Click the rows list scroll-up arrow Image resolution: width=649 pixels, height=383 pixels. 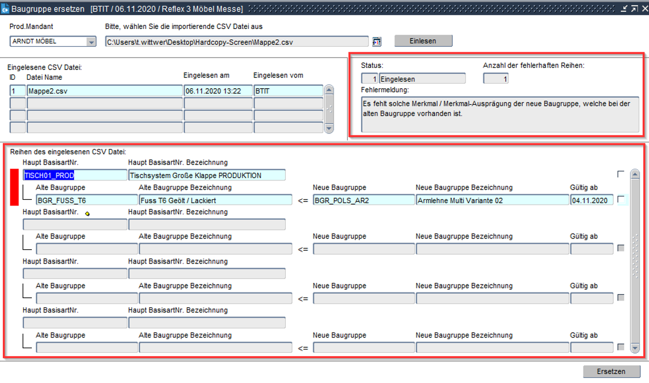click(x=635, y=174)
